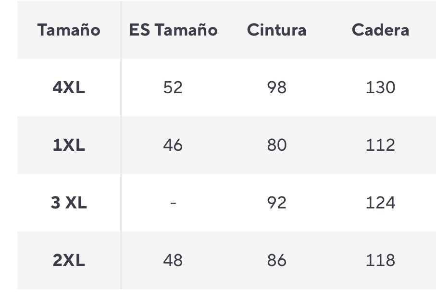Screen dimensions: 436x292
Task: Click ES size 46 cell
Action: pos(173,145)
